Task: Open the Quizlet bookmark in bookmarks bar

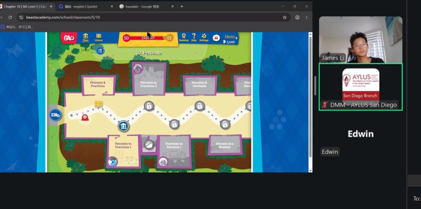Action: click(17, 27)
